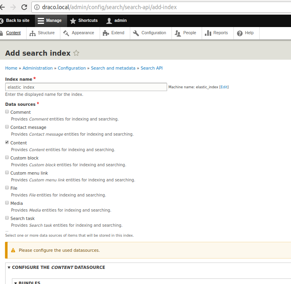Click the Appearance paintbrush icon
The height and width of the screenshot is (284, 291).
[x=66, y=33]
